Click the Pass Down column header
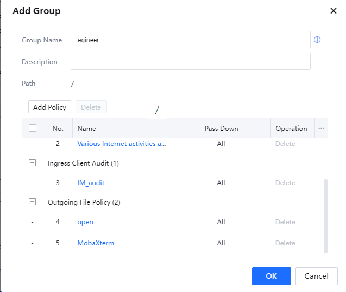Image resolution: width=346 pixels, height=292 pixels. coord(221,129)
